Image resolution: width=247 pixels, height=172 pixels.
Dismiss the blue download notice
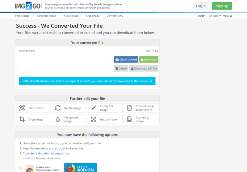[x=151, y=81]
